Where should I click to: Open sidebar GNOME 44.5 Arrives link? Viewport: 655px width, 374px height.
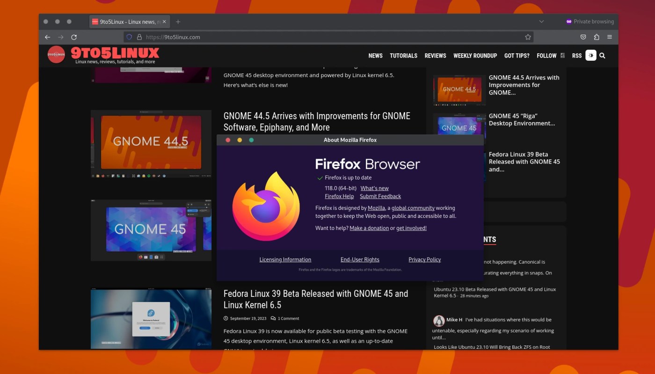click(524, 85)
